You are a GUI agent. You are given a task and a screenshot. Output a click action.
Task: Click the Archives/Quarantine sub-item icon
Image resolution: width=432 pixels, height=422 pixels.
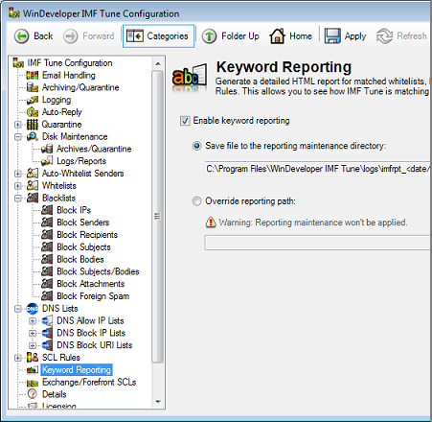click(x=47, y=149)
